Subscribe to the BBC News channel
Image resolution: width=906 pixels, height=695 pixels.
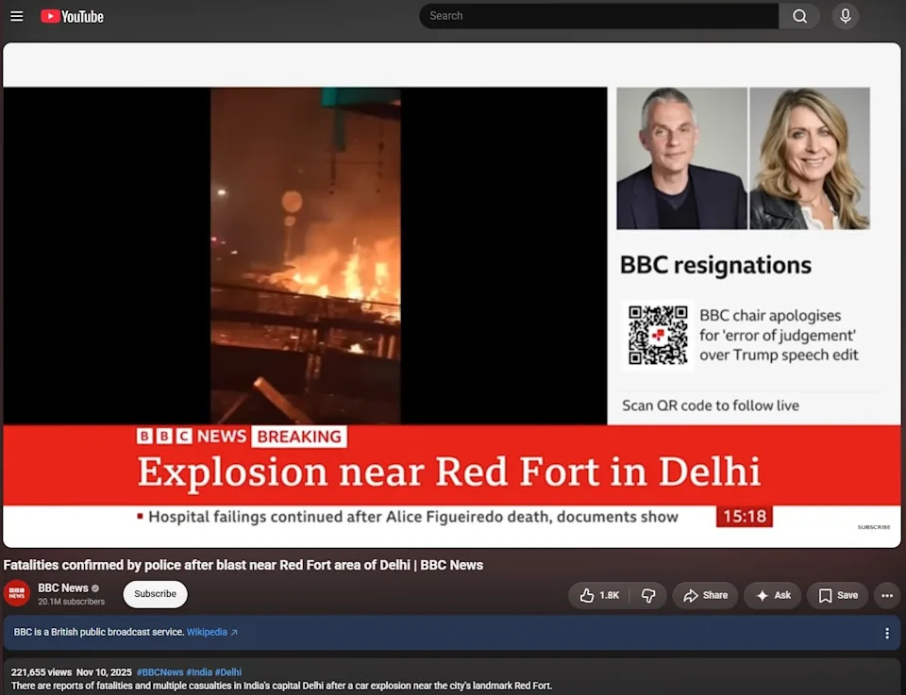coord(155,594)
